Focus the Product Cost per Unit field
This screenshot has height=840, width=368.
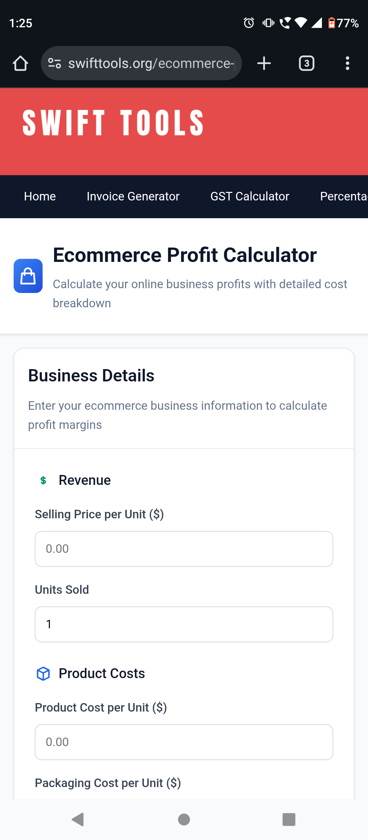tap(184, 742)
